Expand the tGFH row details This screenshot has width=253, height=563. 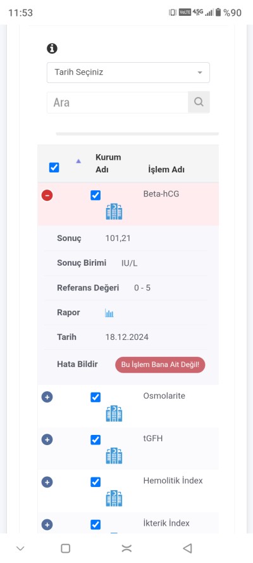[x=47, y=439]
